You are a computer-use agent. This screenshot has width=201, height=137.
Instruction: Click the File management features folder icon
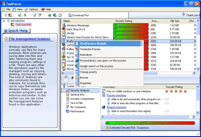[x=6, y=39]
